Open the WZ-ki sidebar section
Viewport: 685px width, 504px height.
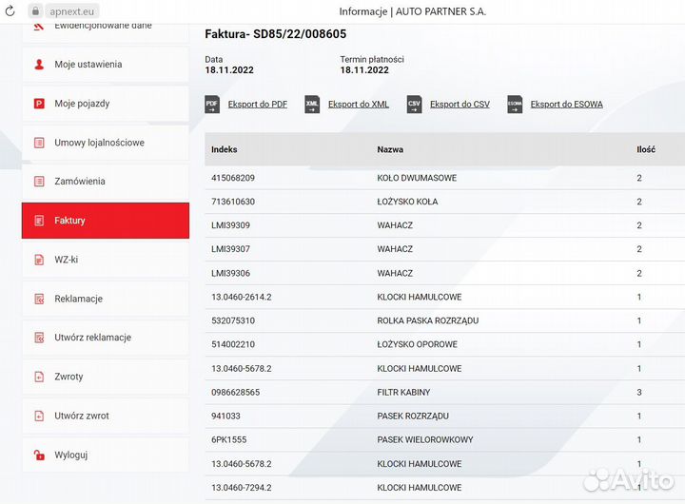(x=67, y=260)
